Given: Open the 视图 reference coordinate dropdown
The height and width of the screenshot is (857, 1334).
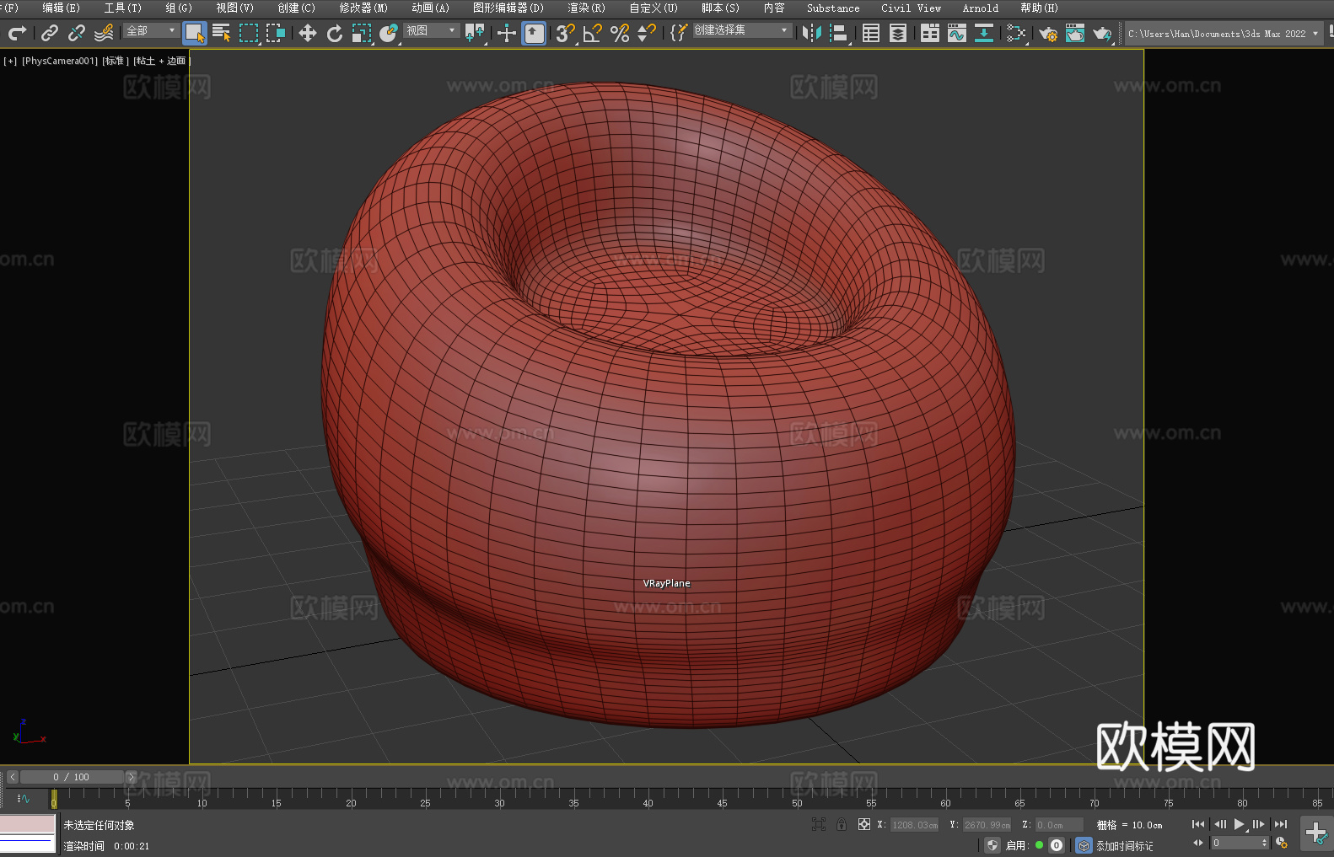Looking at the screenshot, I should [431, 30].
